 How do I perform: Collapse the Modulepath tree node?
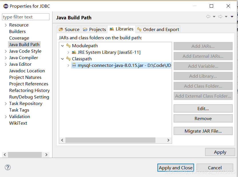point(62,46)
